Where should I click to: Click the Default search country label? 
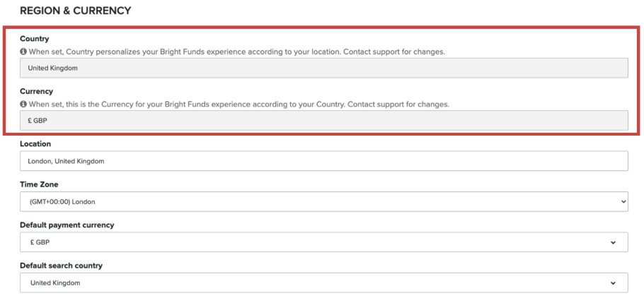click(61, 266)
